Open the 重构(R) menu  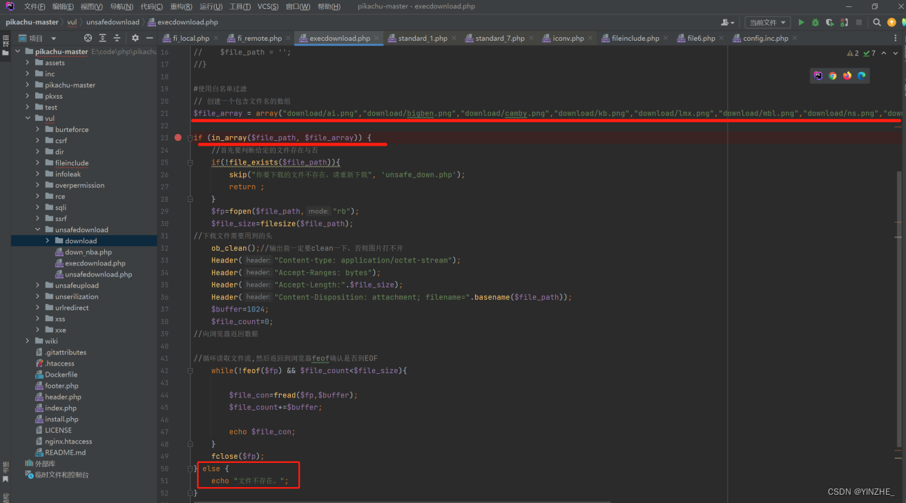pos(181,6)
